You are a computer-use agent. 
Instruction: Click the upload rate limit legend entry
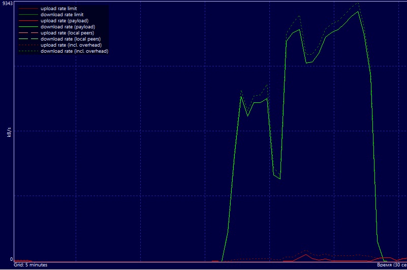58,9
